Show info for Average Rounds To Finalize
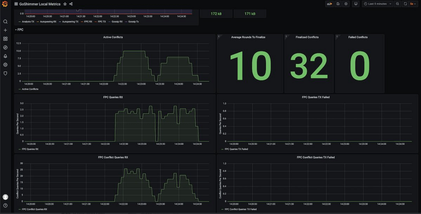Viewport: 421px width, 214px height. click(x=219, y=36)
